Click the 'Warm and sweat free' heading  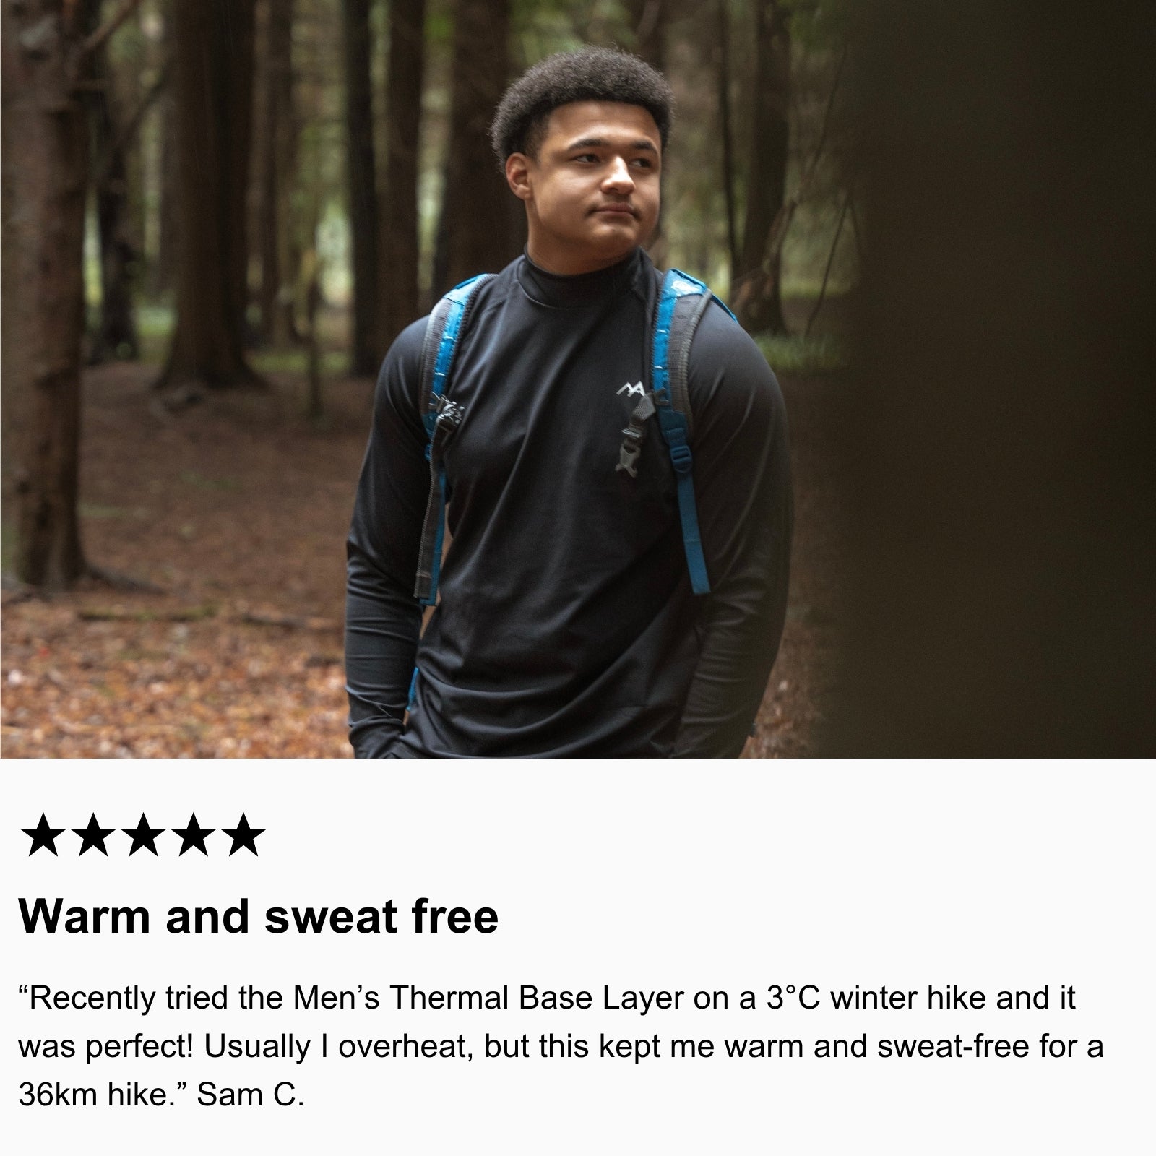click(x=259, y=918)
